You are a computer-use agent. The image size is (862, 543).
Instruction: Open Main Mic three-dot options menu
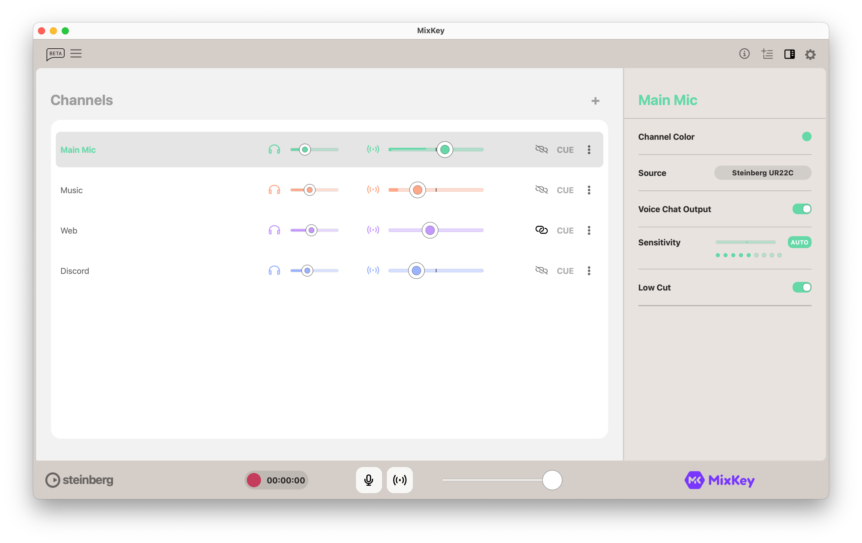[x=589, y=150]
